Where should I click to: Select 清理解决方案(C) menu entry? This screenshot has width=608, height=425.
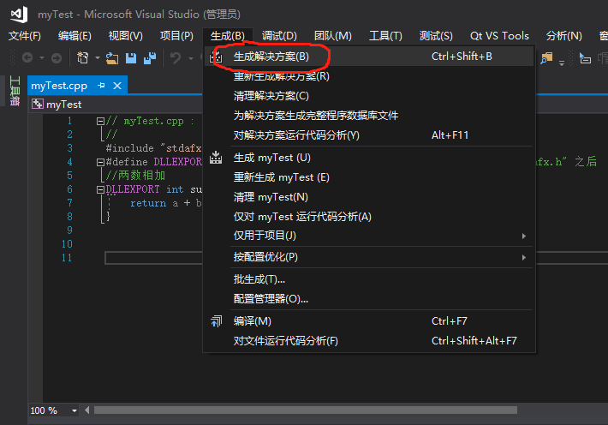pyautogui.click(x=369, y=96)
